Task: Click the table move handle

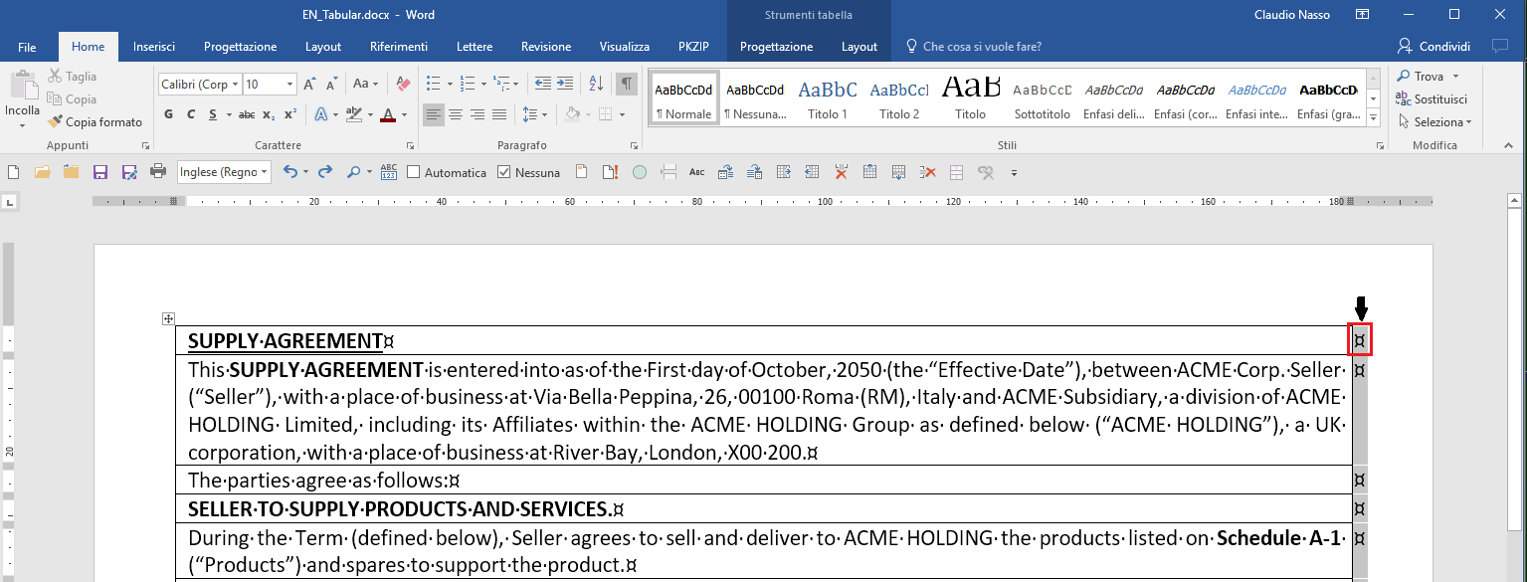Action: click(x=169, y=318)
